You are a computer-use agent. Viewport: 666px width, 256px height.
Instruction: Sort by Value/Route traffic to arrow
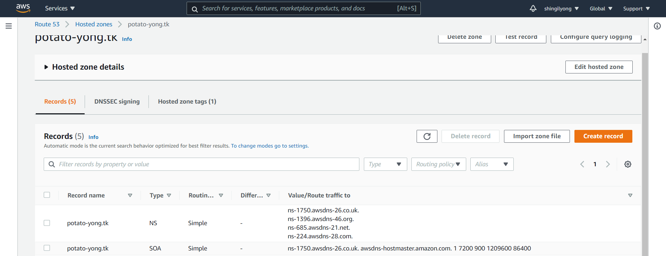630,195
